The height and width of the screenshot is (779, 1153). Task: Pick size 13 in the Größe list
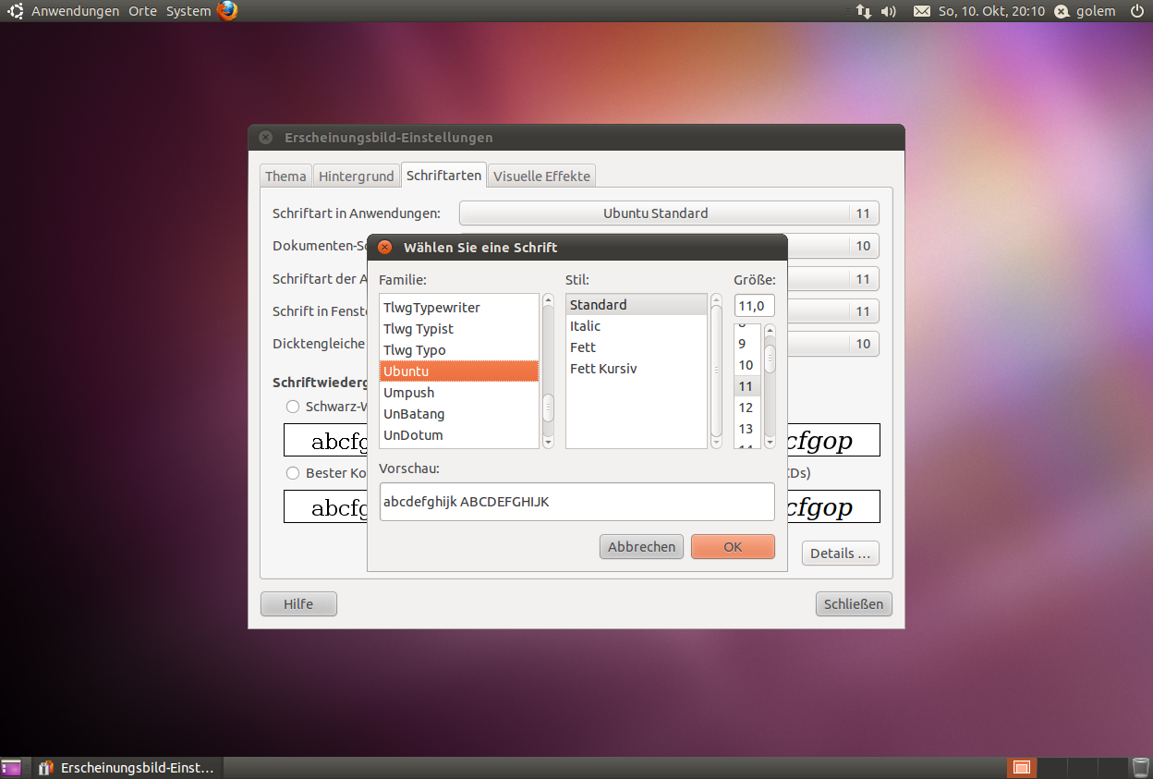click(747, 429)
